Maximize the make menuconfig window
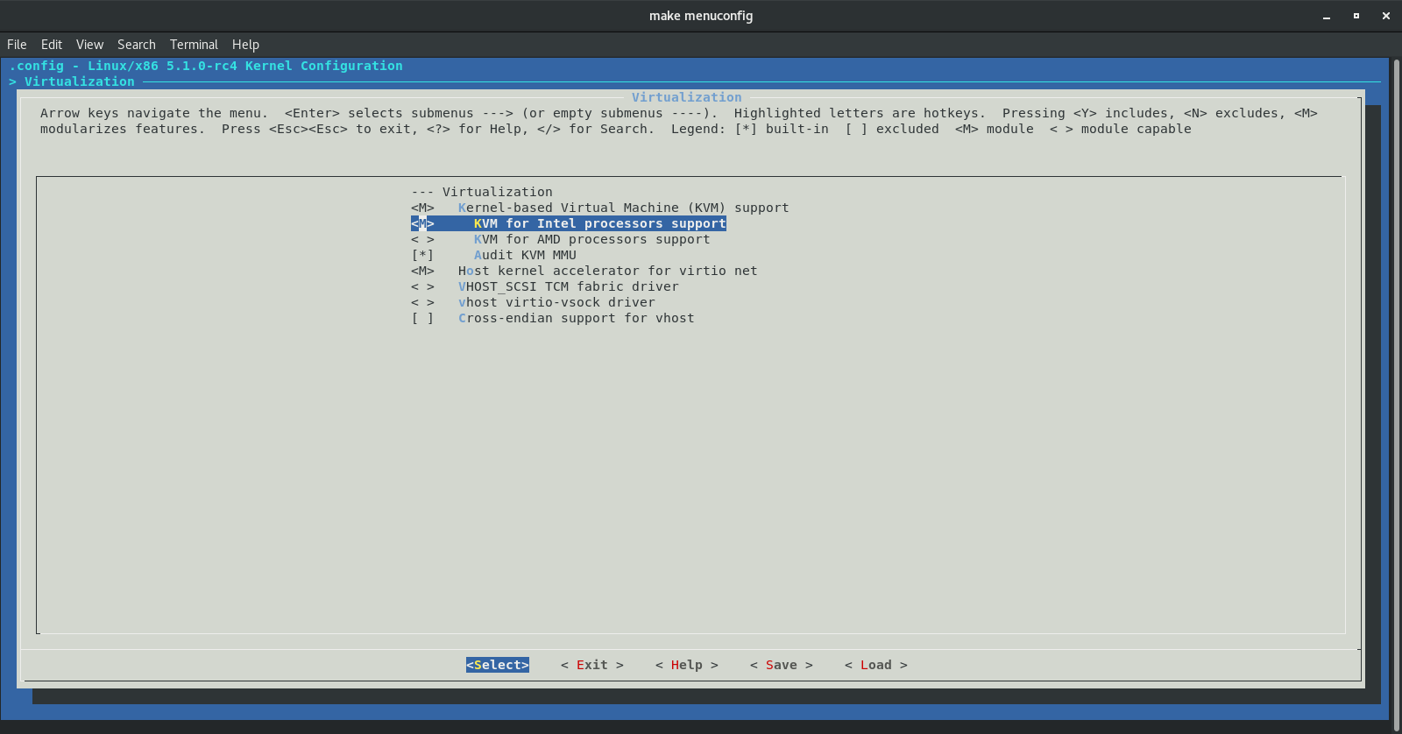The height and width of the screenshot is (734, 1402). click(1356, 16)
